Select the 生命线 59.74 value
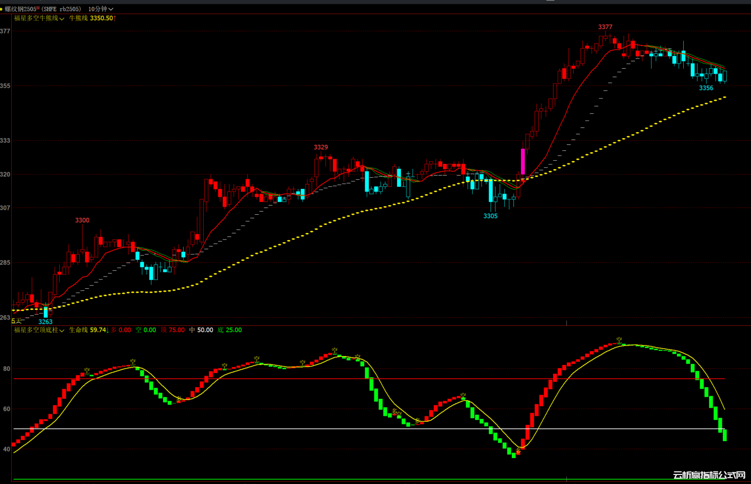This screenshot has height=484, width=751. click(87, 330)
